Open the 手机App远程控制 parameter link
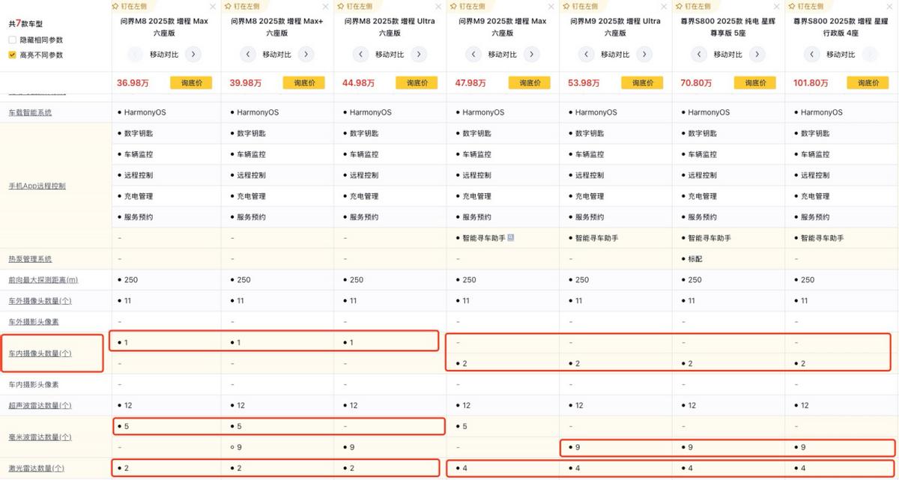899x480 pixels. [37, 186]
